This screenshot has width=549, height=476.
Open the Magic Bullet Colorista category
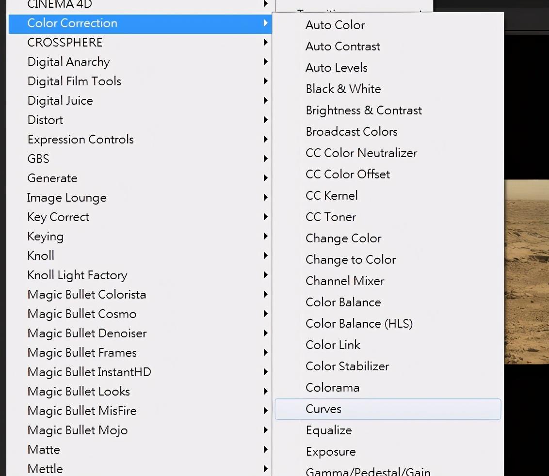[x=87, y=295]
